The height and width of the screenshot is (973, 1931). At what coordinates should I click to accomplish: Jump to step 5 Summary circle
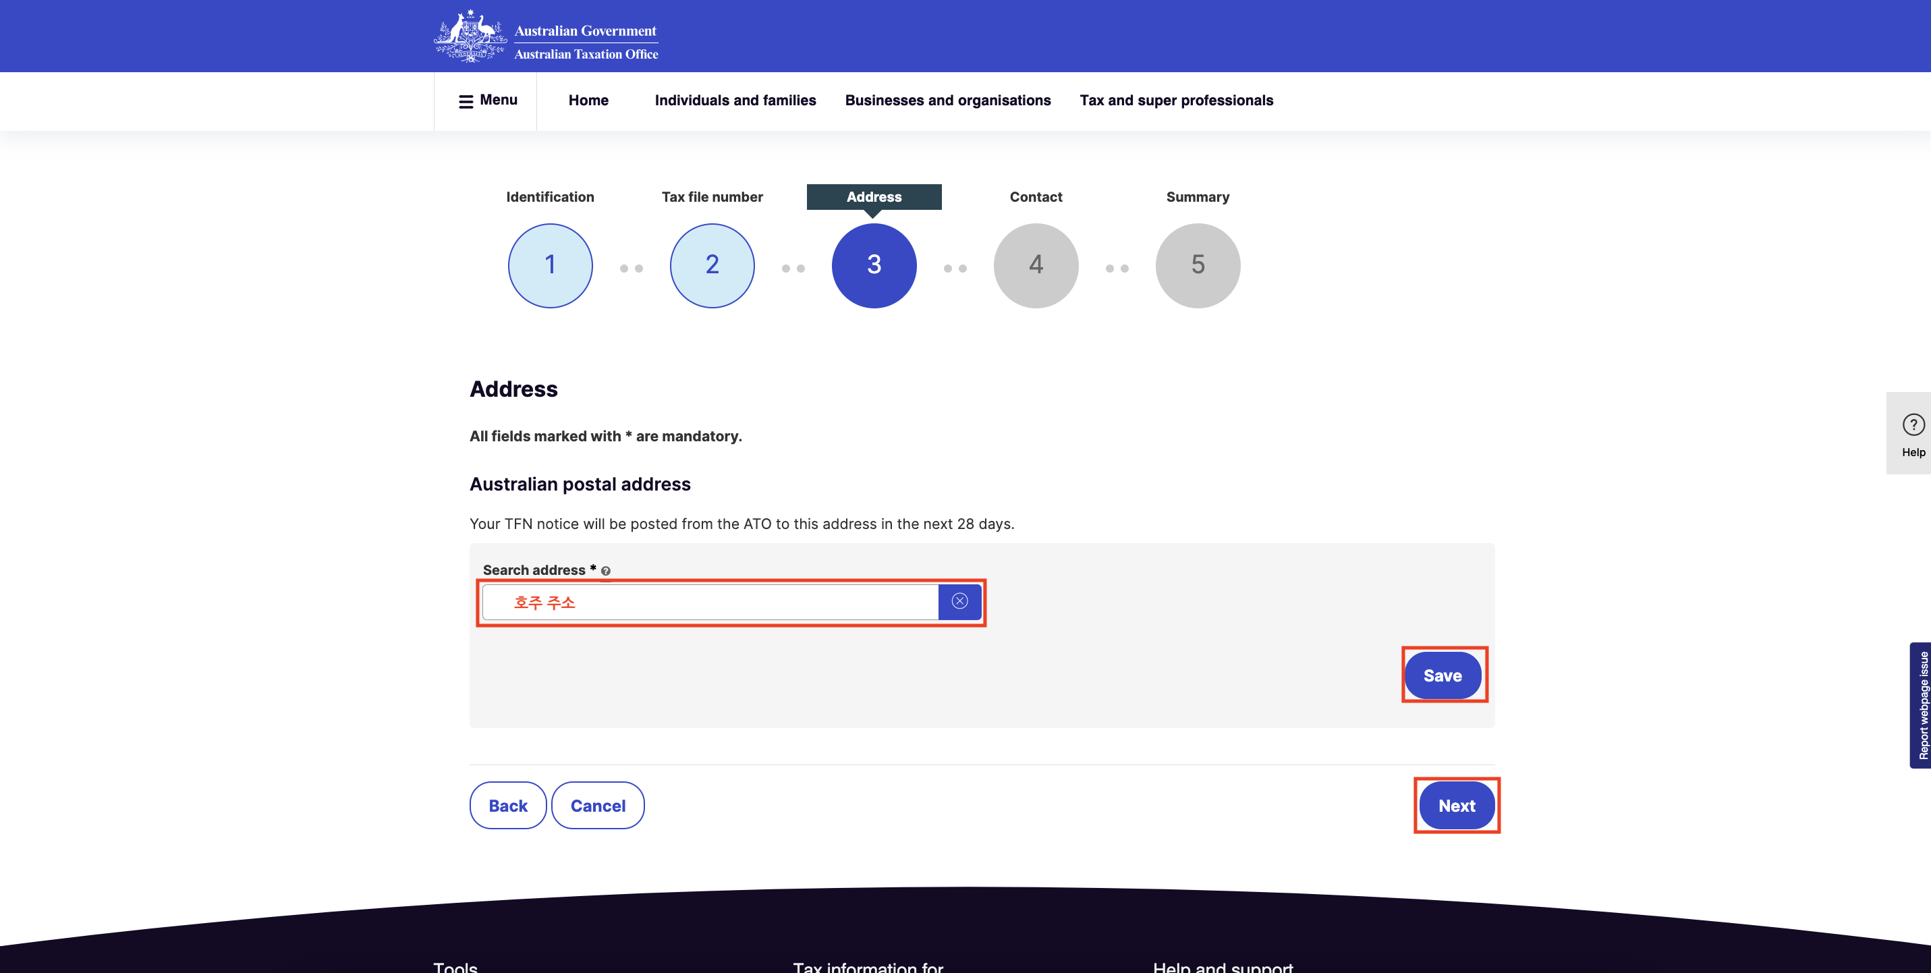1198,265
